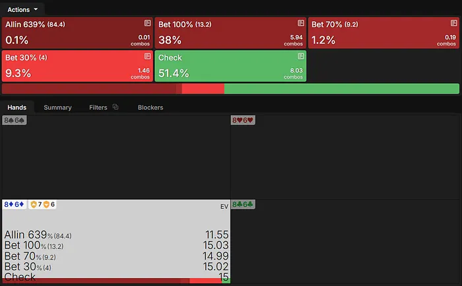
Task: Switch to the Hands tab
Action: pos(17,107)
